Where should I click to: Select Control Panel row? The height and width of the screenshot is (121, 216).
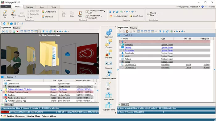(x=48, y=84)
